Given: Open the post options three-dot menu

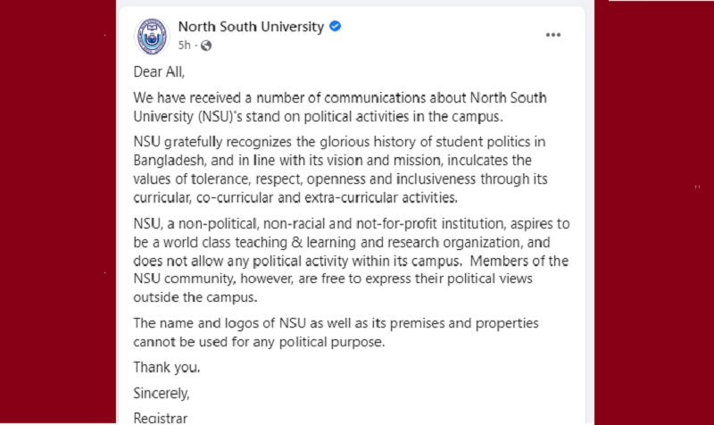Looking at the screenshot, I should 553,35.
